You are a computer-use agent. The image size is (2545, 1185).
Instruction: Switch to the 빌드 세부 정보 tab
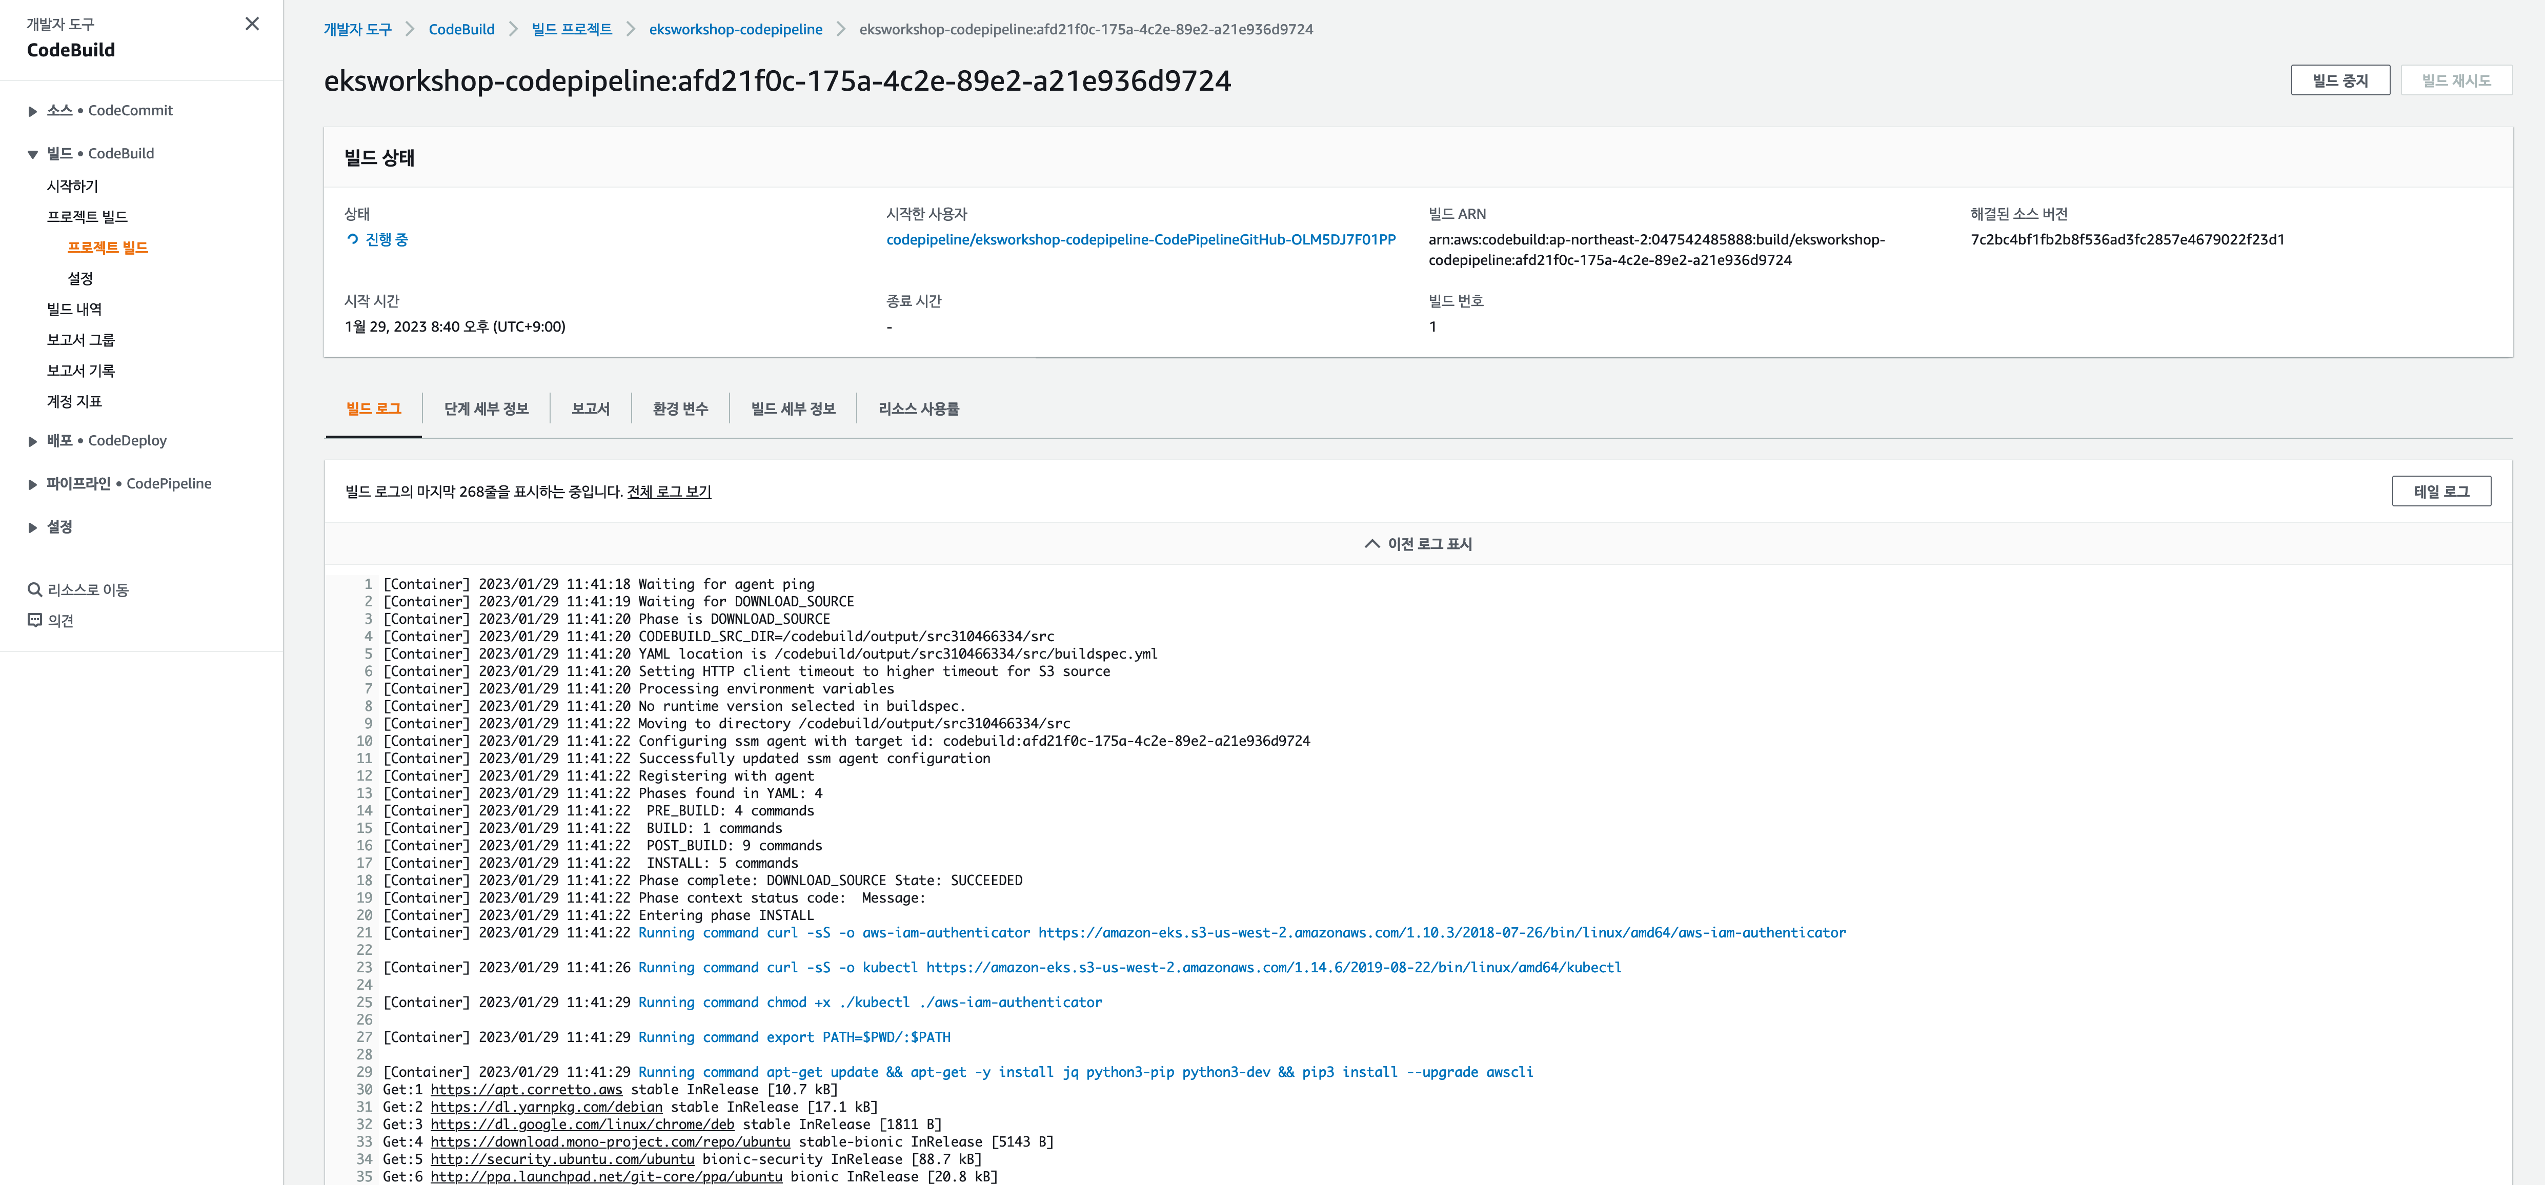793,409
